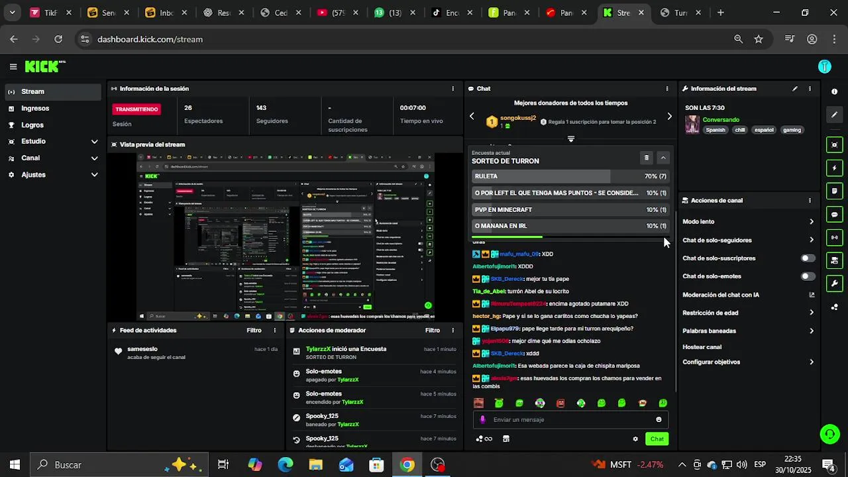Toggle the stream preview widget in the right rail
Screen dimensions: 848x477
point(835,144)
